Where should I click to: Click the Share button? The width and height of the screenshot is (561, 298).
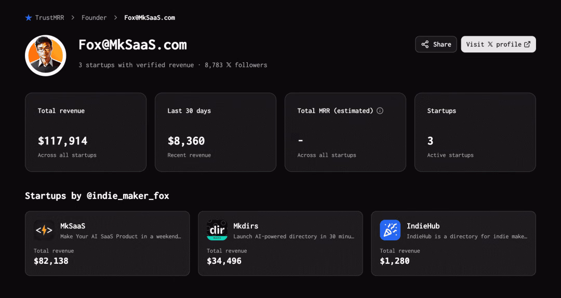pos(436,44)
